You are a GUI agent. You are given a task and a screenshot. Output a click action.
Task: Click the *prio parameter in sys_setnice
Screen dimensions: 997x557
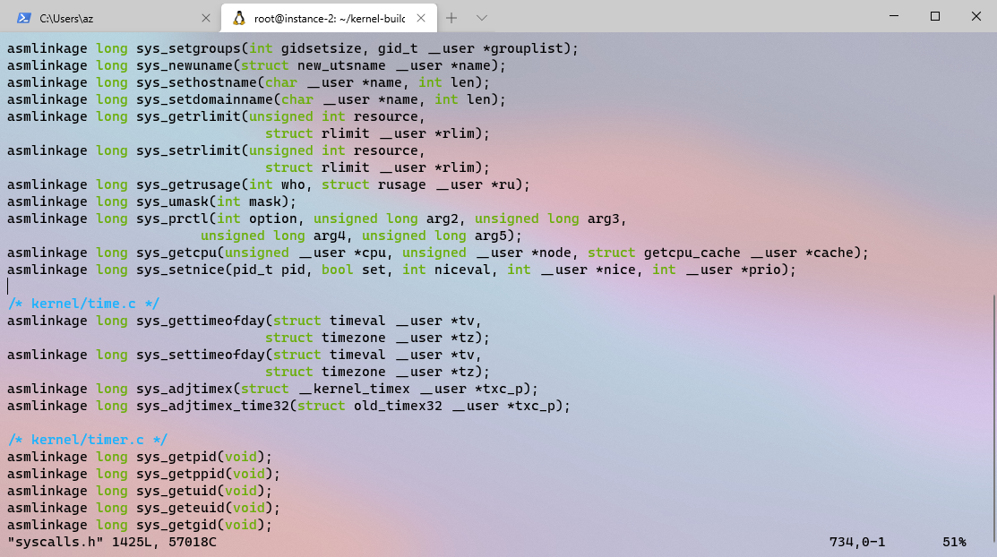tap(761, 270)
